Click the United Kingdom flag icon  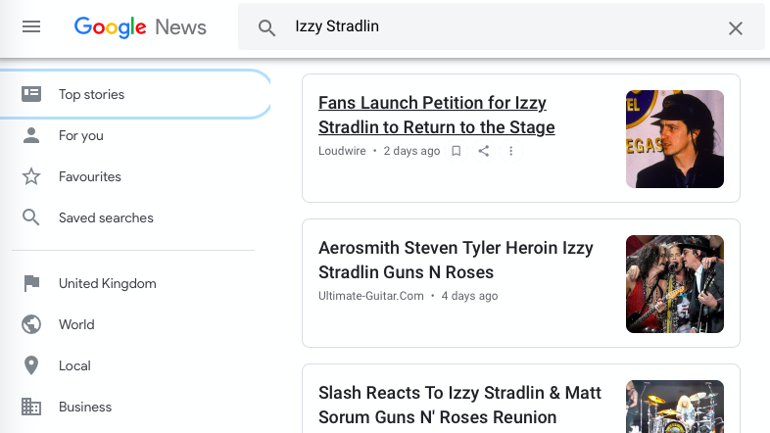31,284
